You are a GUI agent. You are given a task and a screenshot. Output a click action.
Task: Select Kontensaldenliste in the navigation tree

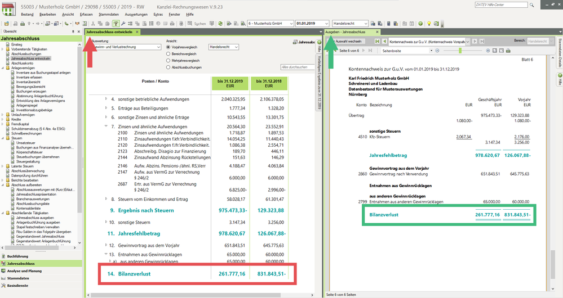(x=28, y=208)
